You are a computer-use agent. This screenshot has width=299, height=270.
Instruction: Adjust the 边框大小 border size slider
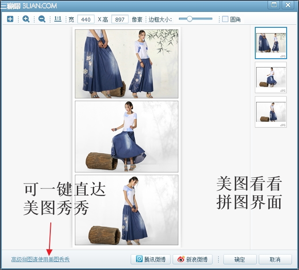click(x=196, y=19)
